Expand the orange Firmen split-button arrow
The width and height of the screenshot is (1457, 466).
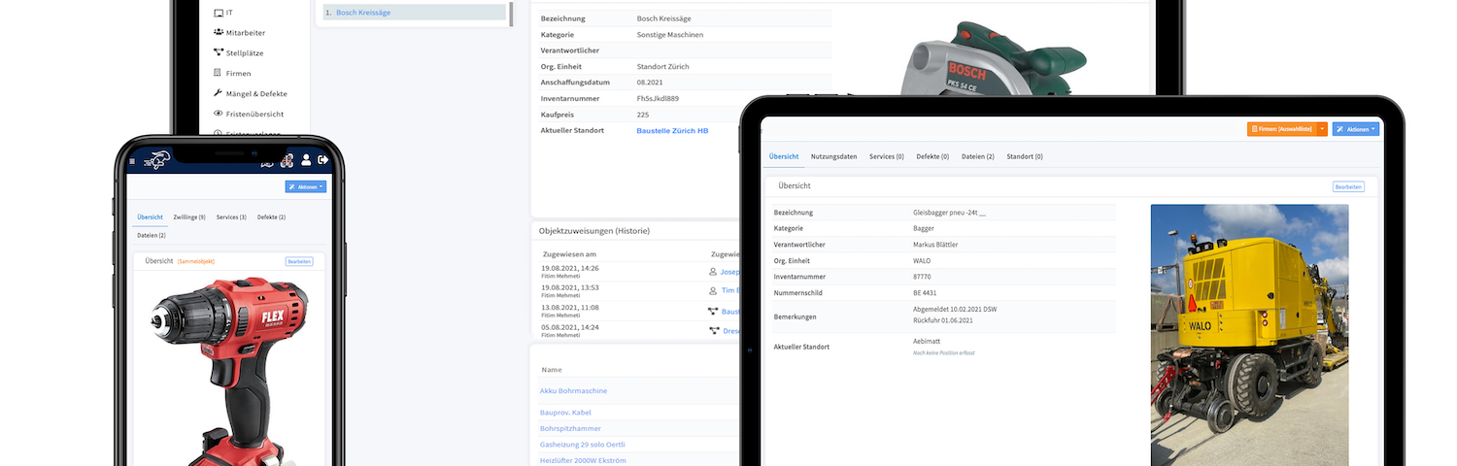(1322, 129)
